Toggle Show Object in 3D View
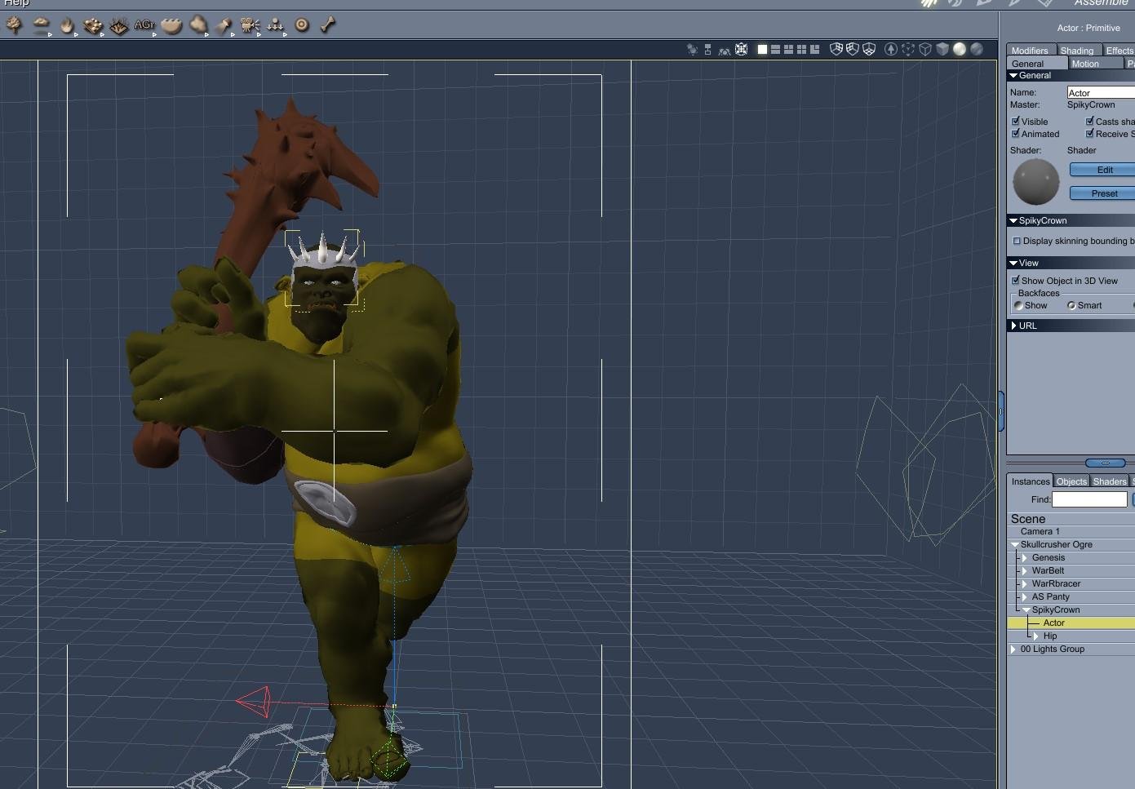 1016,281
